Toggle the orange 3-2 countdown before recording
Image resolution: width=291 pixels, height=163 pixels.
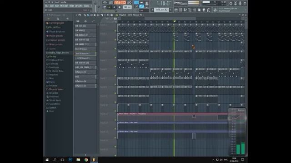coord(117,2)
